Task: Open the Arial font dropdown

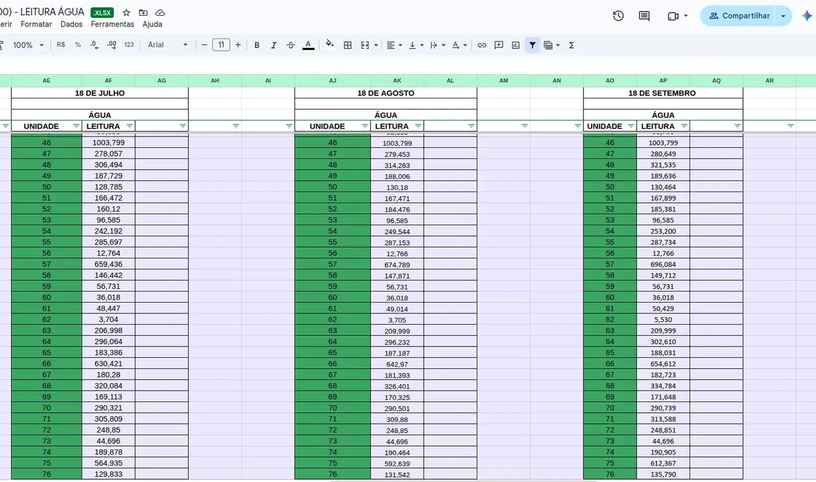Action: pos(168,45)
